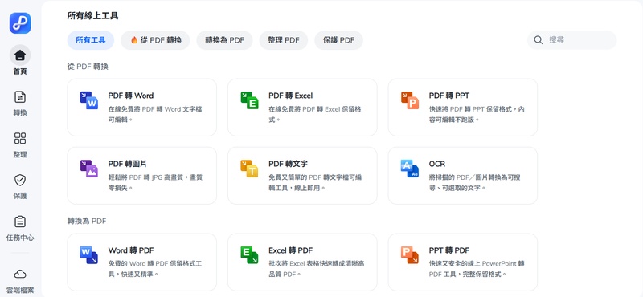643x297 pixels.
Task: Click the 搜尋 search field
Action: pos(572,40)
